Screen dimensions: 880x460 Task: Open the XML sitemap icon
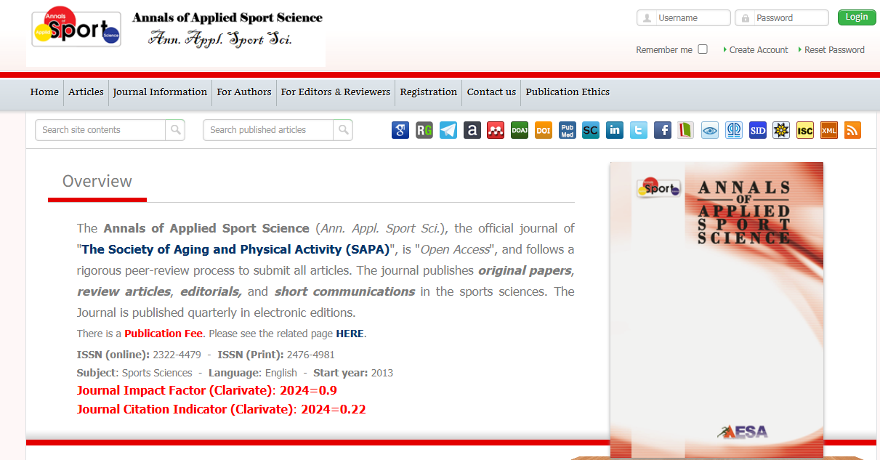tap(829, 130)
